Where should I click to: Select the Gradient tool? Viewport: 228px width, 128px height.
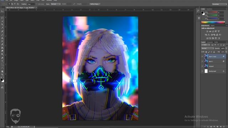tap(2, 48)
